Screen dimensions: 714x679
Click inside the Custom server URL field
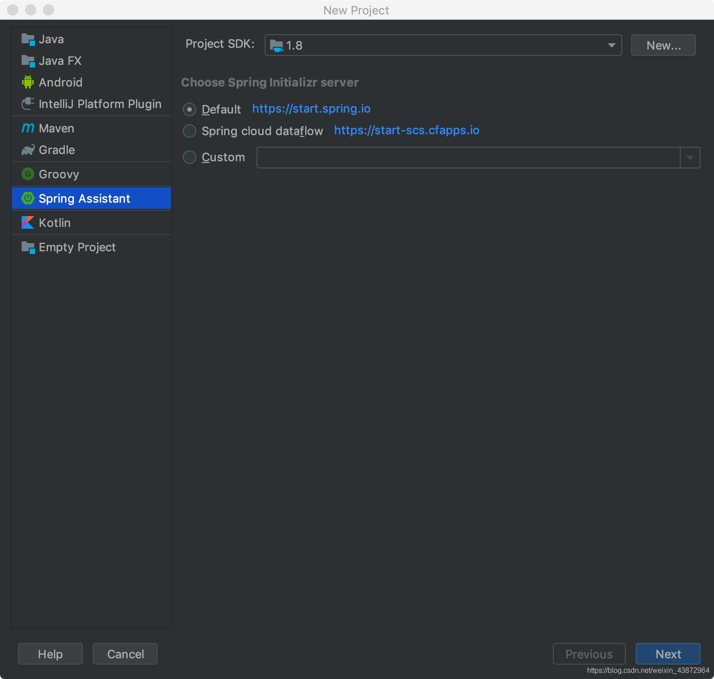468,158
